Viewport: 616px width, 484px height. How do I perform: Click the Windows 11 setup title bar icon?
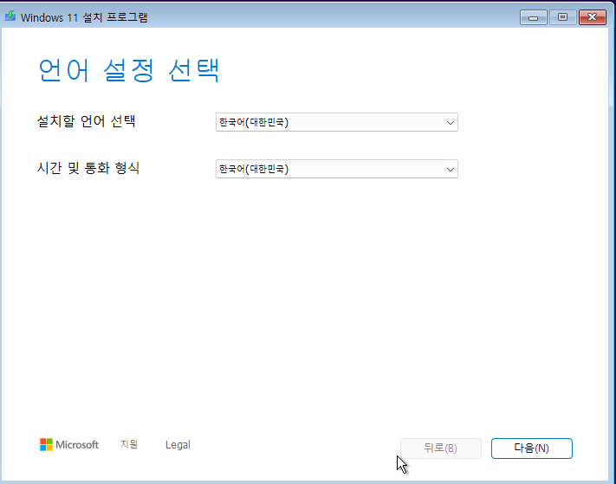coord(10,16)
